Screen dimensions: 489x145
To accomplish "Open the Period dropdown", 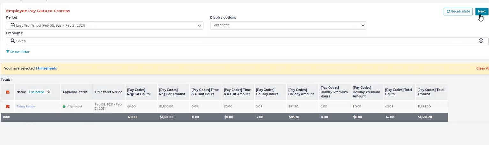I will [104, 25].
